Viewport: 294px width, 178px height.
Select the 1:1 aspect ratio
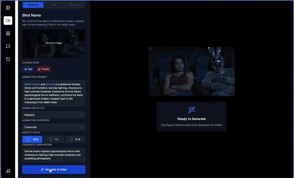[x=54, y=139]
